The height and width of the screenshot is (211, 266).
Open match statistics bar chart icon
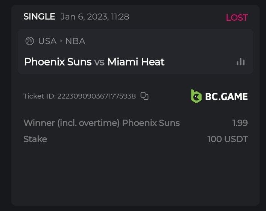pos(240,62)
